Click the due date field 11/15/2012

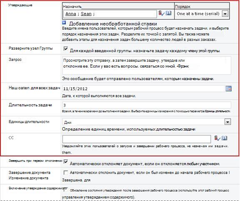tap(144, 89)
